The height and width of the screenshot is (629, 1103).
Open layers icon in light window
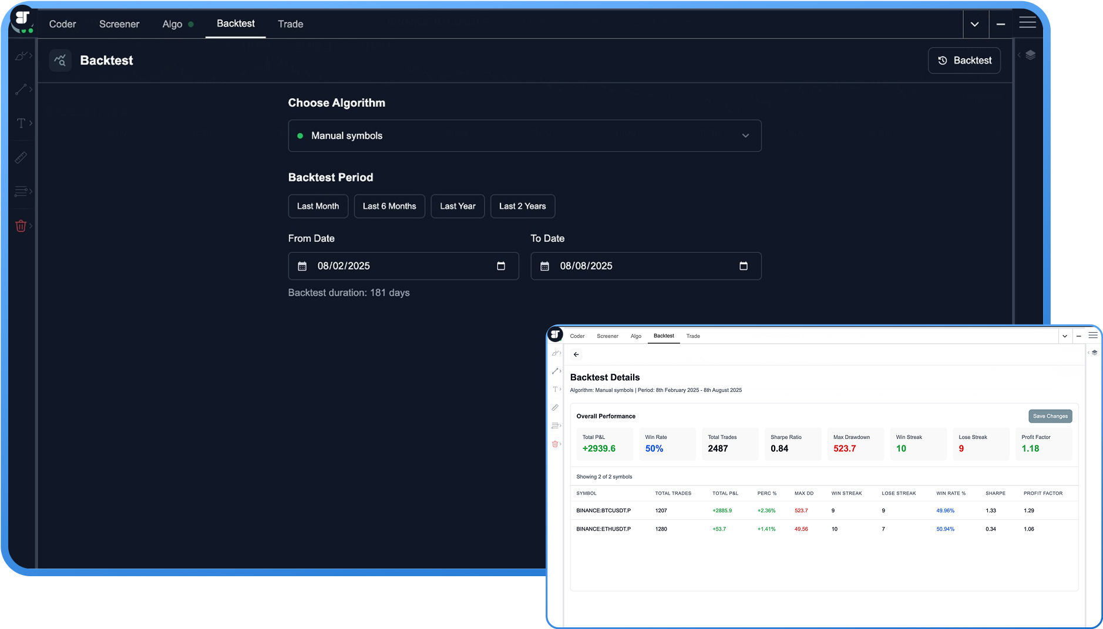click(1094, 353)
